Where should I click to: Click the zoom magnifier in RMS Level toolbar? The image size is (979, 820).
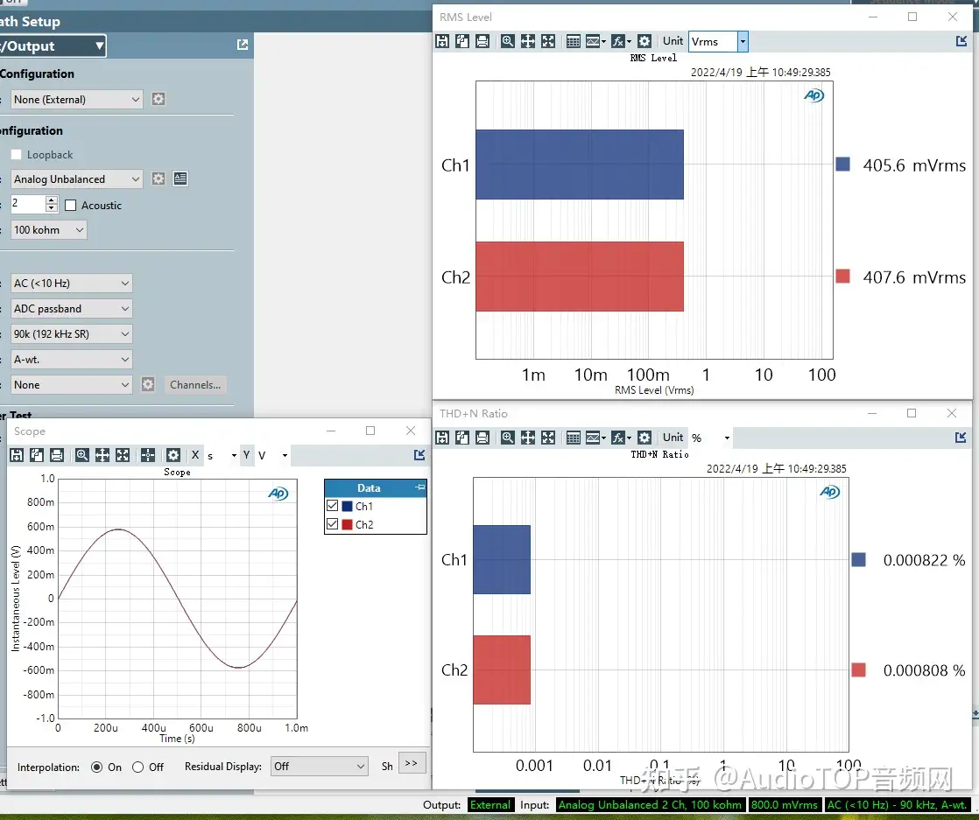tap(508, 41)
